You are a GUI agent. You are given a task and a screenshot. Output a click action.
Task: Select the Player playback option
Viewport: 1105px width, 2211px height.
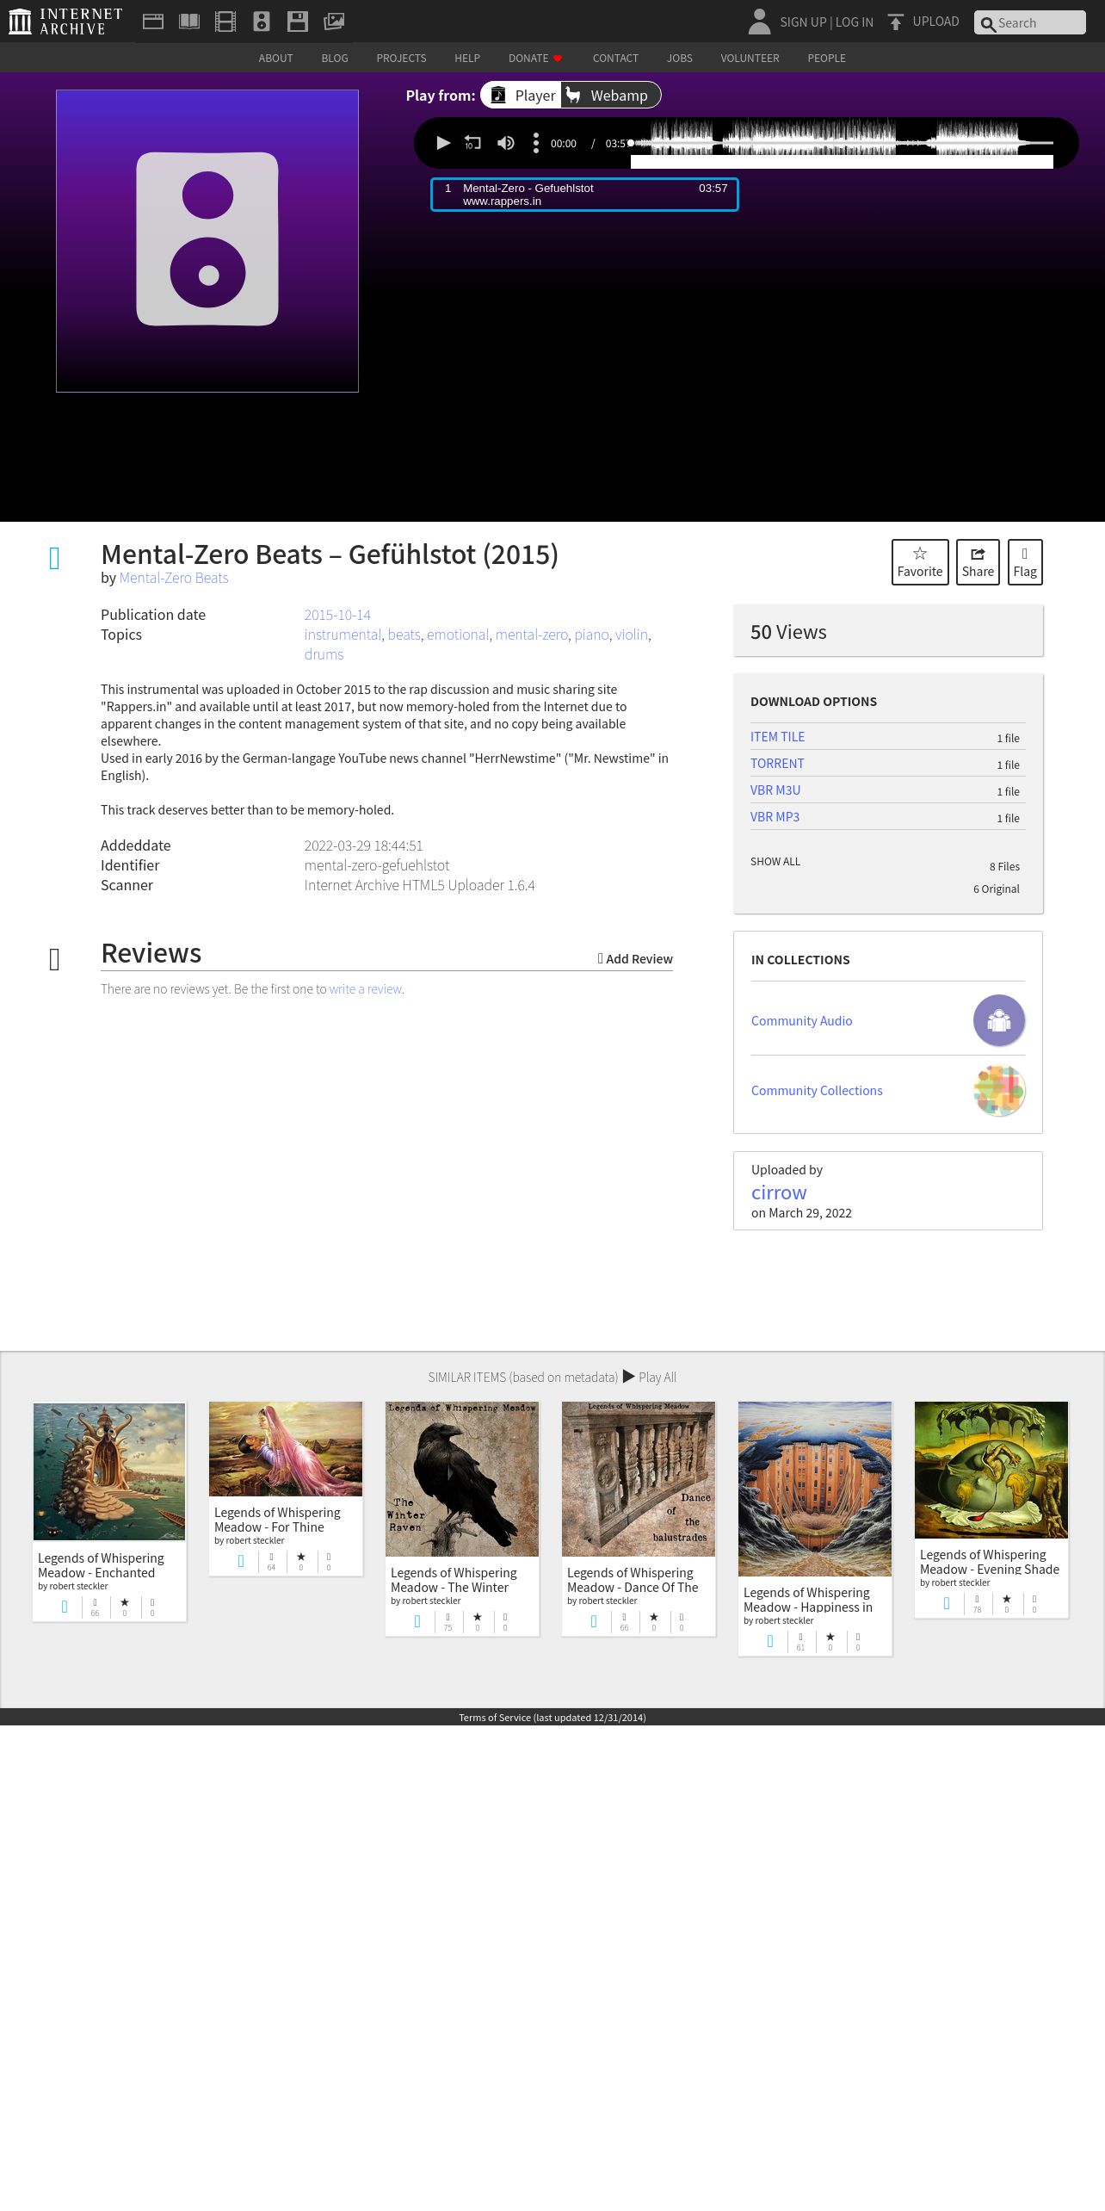pos(522,96)
